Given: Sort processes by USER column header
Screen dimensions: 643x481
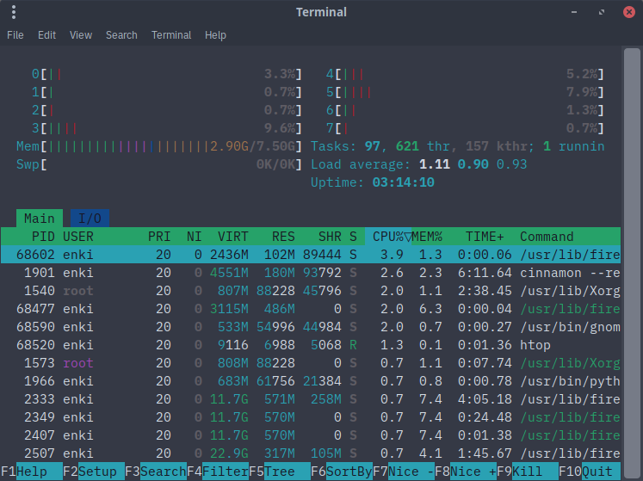Looking at the screenshot, I should (x=78, y=237).
